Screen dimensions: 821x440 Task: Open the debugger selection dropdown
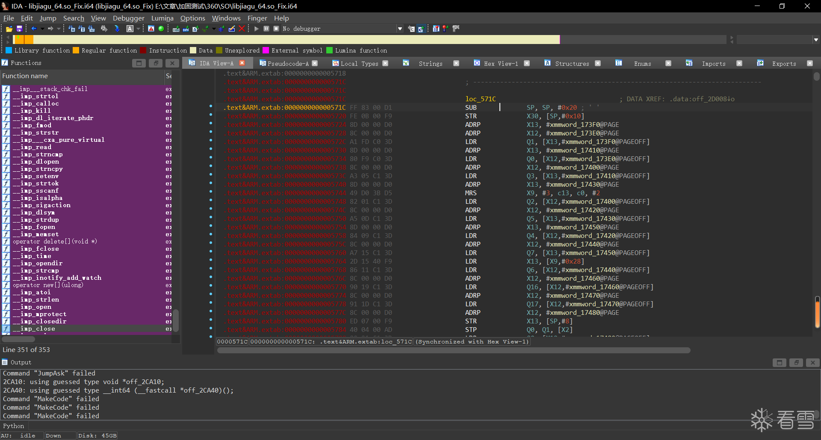(x=400, y=29)
